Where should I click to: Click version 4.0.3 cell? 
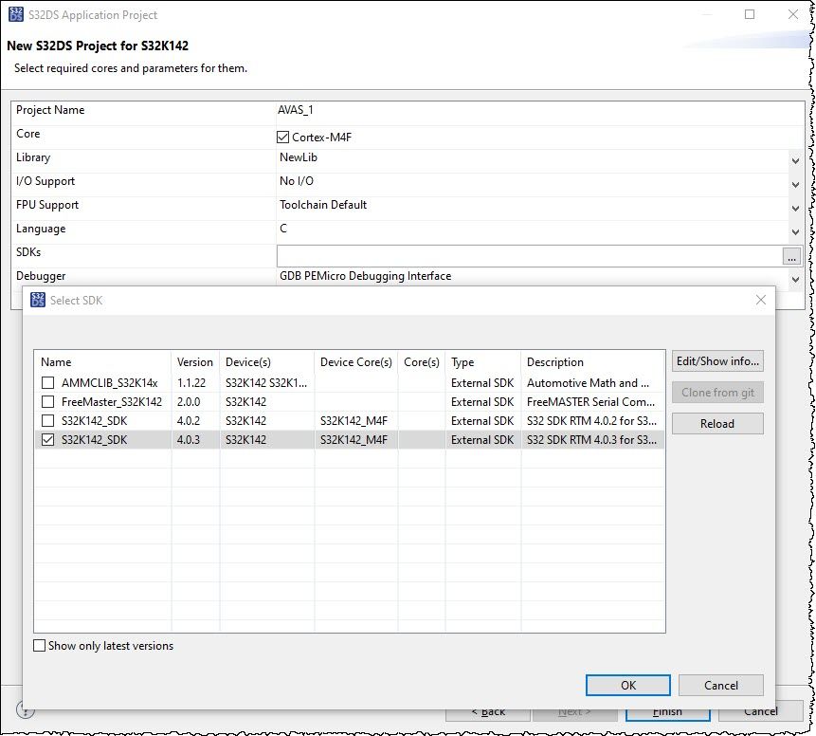(x=189, y=440)
